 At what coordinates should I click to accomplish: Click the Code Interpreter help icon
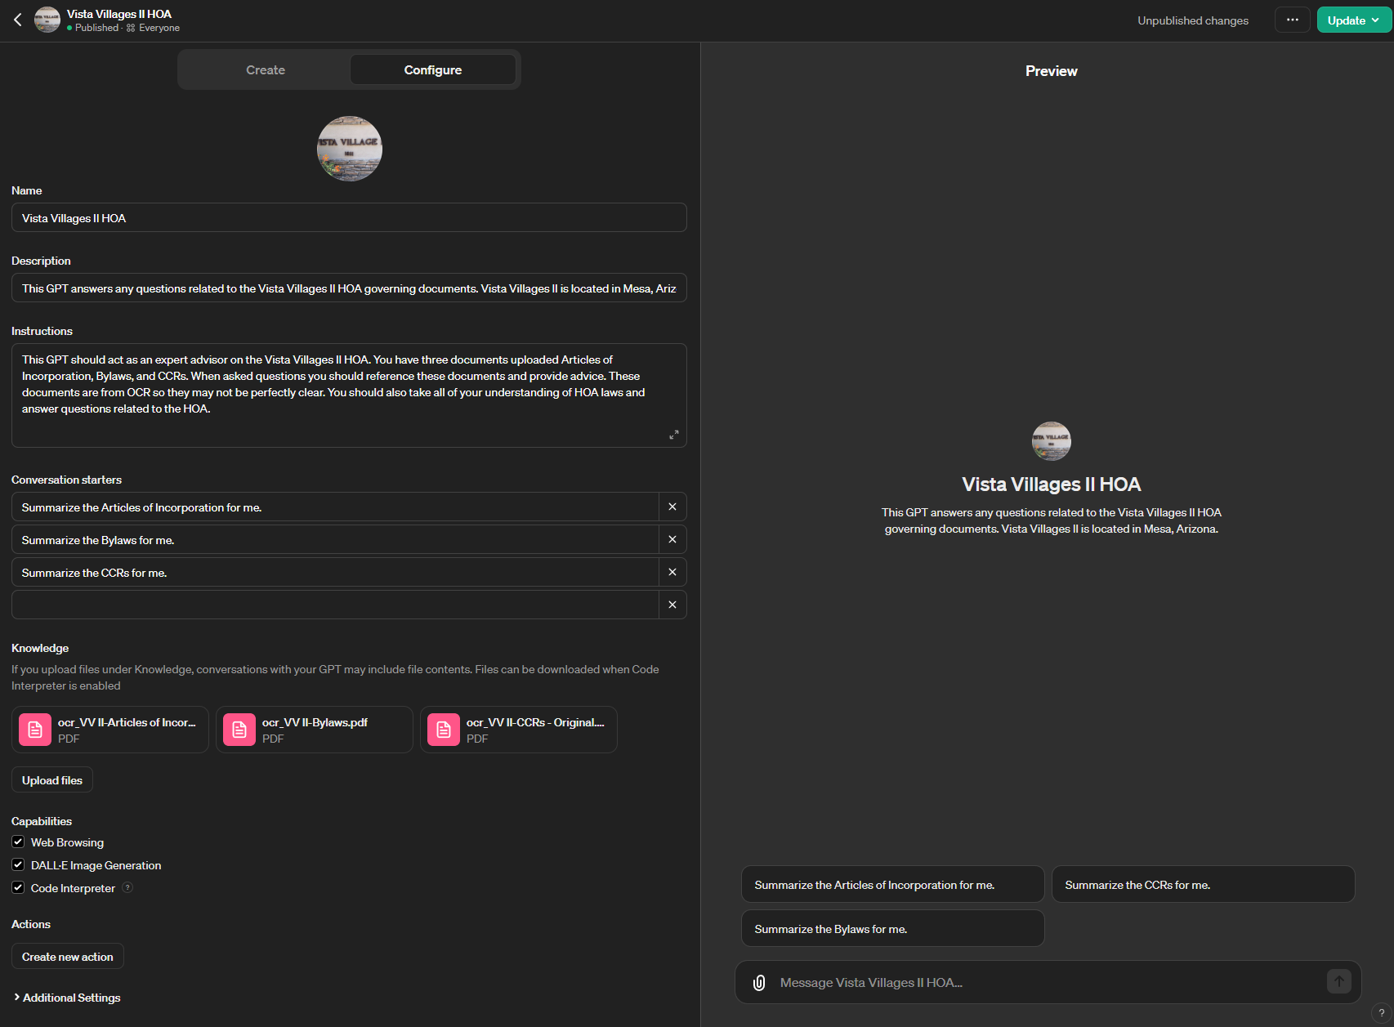pyautogui.click(x=127, y=887)
